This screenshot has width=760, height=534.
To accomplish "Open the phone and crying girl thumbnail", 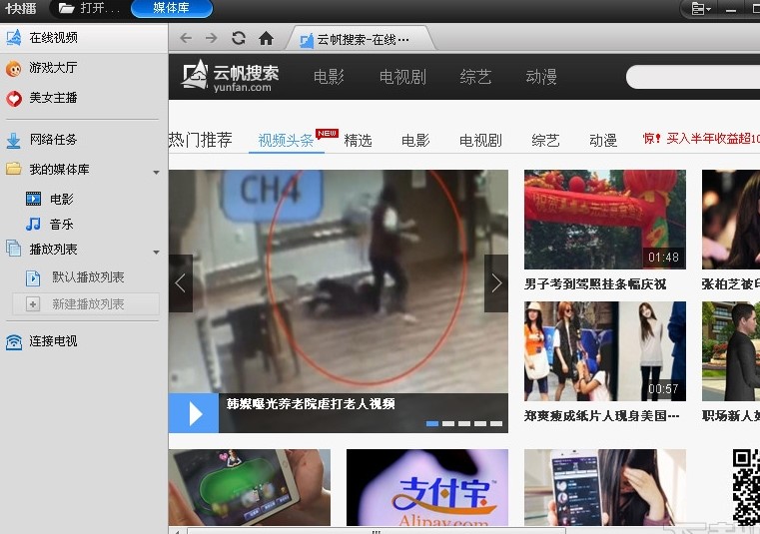I will pyautogui.click(x=605, y=487).
